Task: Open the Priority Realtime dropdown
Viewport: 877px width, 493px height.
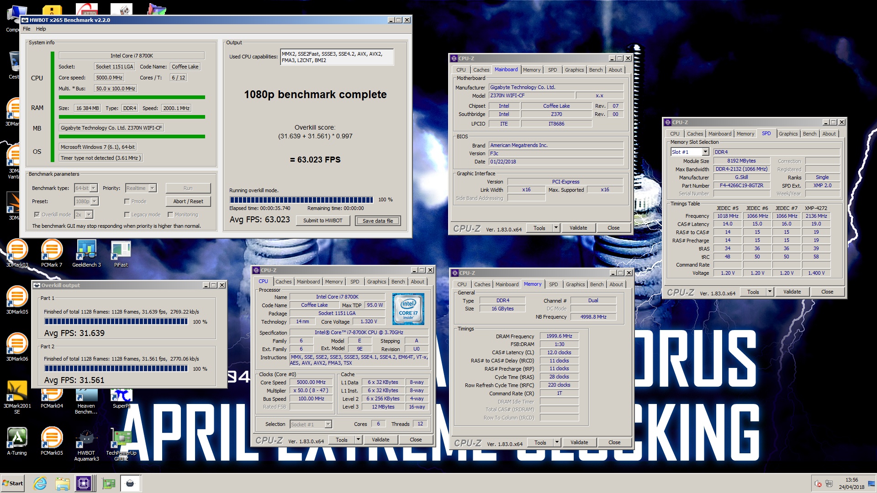Action: click(x=141, y=188)
